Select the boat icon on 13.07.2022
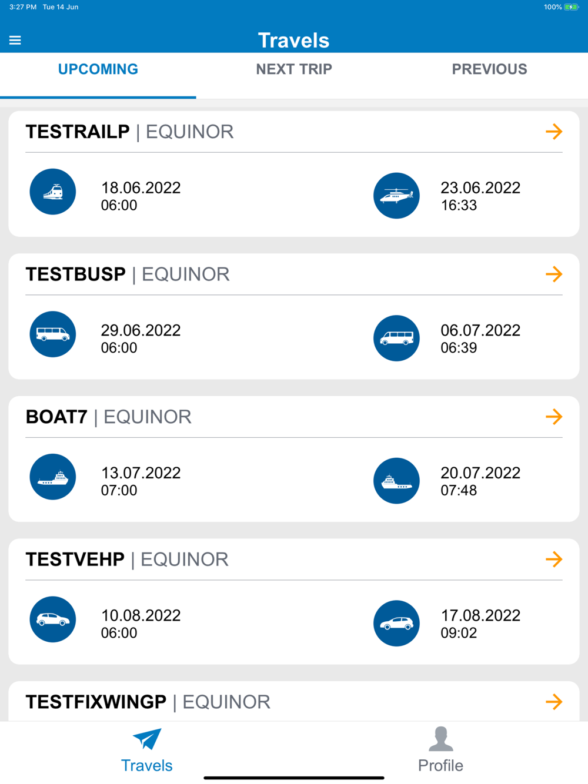This screenshot has height=784, width=588. click(x=53, y=477)
